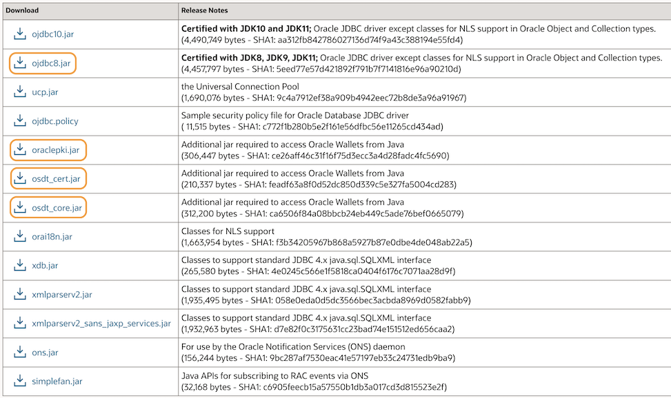Click 'Java APIs for subscribing to RAC events' text

coord(274,376)
